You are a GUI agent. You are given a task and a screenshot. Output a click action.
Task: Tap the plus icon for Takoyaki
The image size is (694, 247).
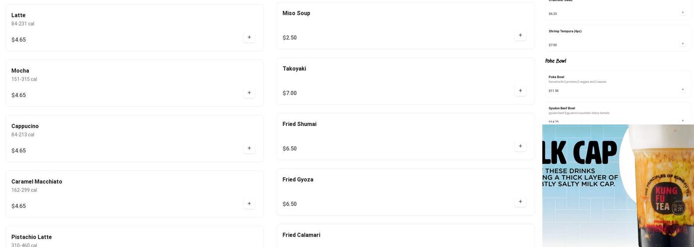click(520, 91)
